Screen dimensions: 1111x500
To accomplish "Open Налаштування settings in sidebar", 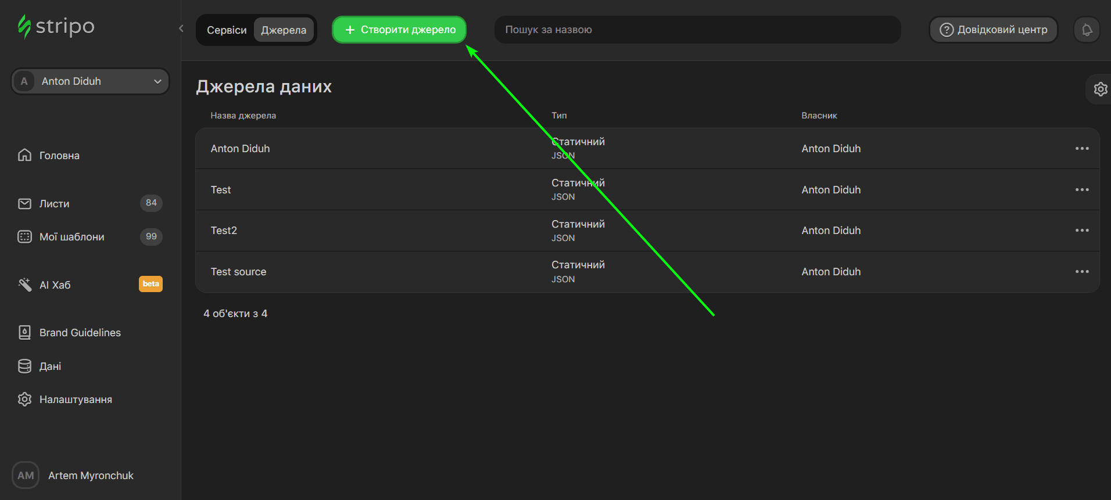I will [x=76, y=400].
